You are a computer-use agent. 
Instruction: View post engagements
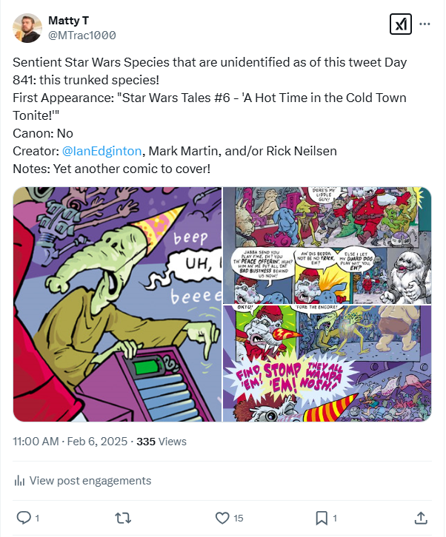point(90,481)
